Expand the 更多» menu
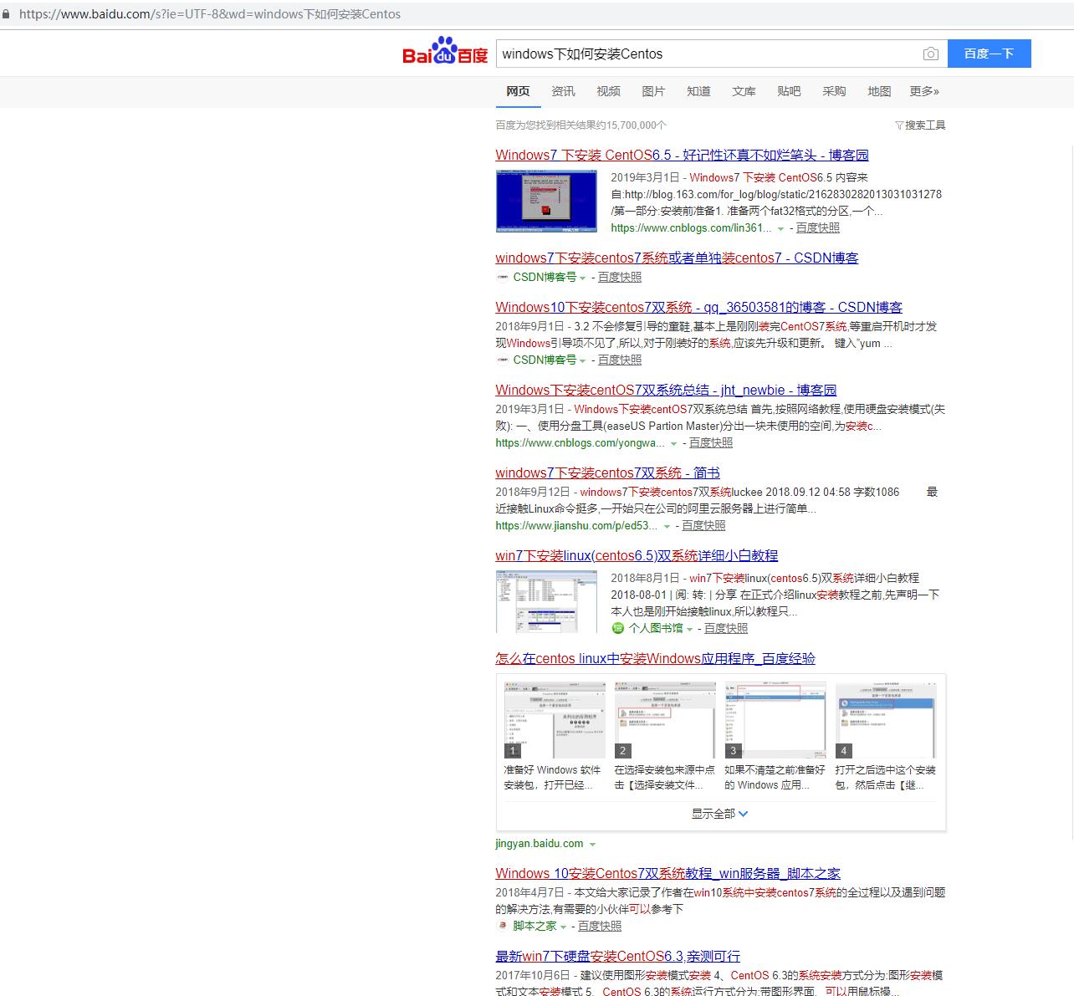Image resolution: width=1074 pixels, height=996 pixels. point(924,91)
